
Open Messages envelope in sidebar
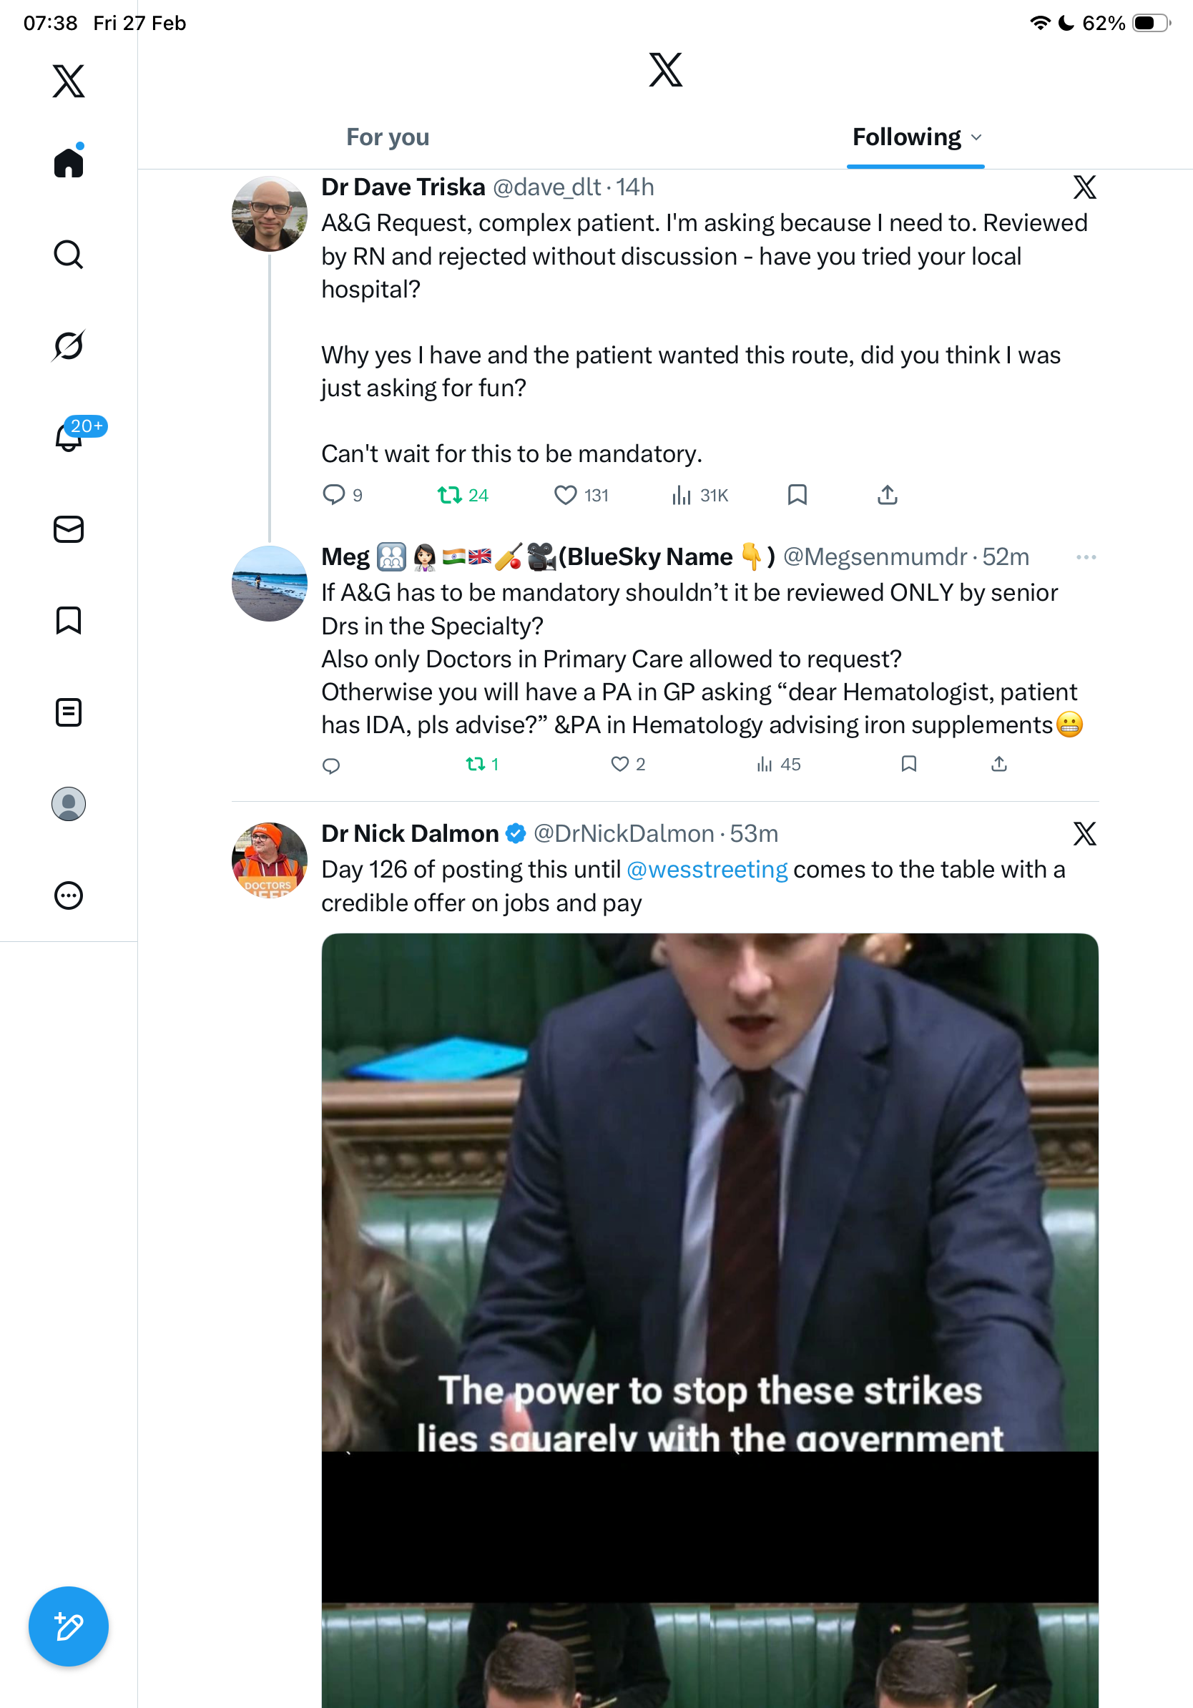(x=69, y=530)
